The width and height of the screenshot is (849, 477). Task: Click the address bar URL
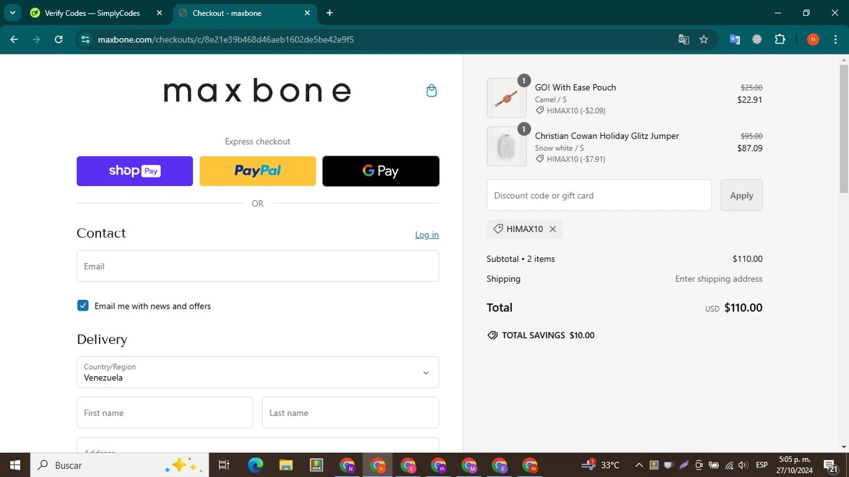(x=225, y=40)
